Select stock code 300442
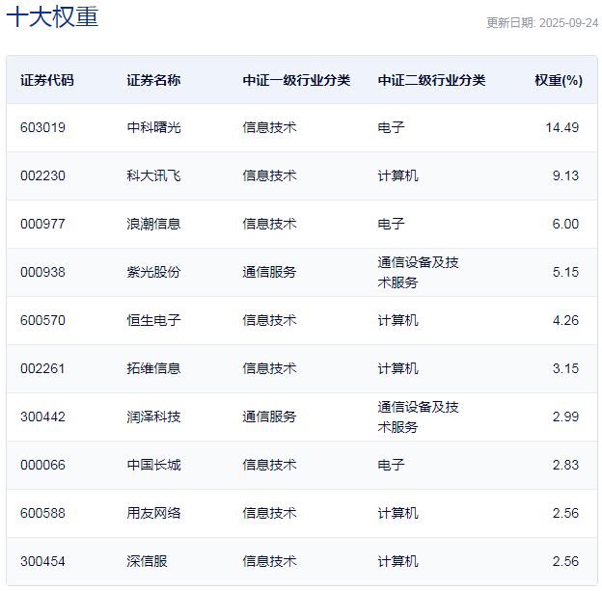This screenshot has width=602, height=591. click(x=43, y=416)
